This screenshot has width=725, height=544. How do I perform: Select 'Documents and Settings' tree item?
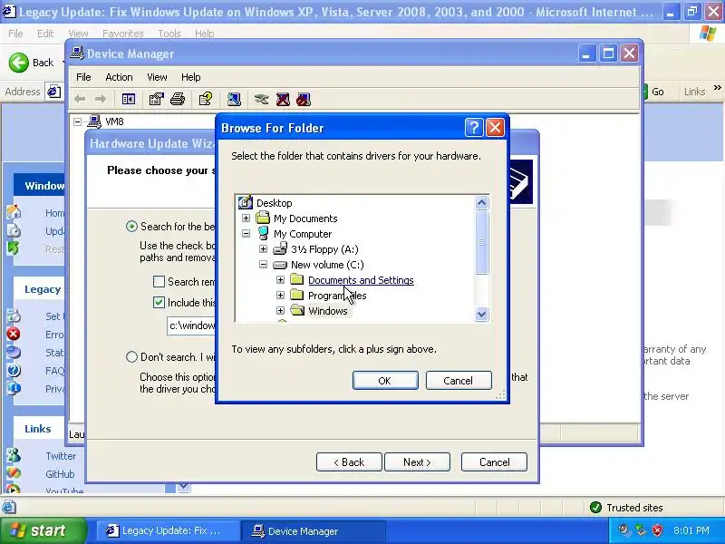coord(361,280)
